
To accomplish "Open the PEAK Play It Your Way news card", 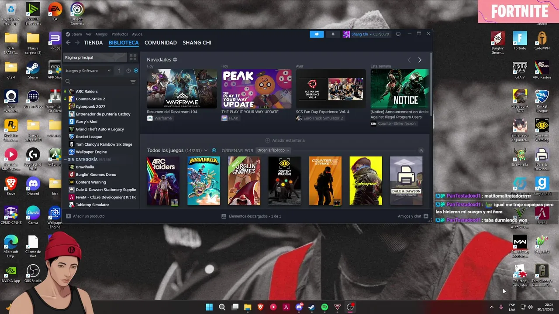I will [256, 89].
